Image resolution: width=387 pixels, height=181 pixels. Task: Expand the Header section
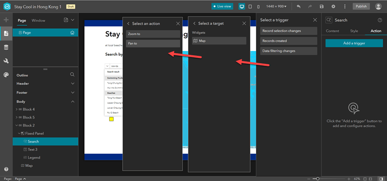coord(72,84)
